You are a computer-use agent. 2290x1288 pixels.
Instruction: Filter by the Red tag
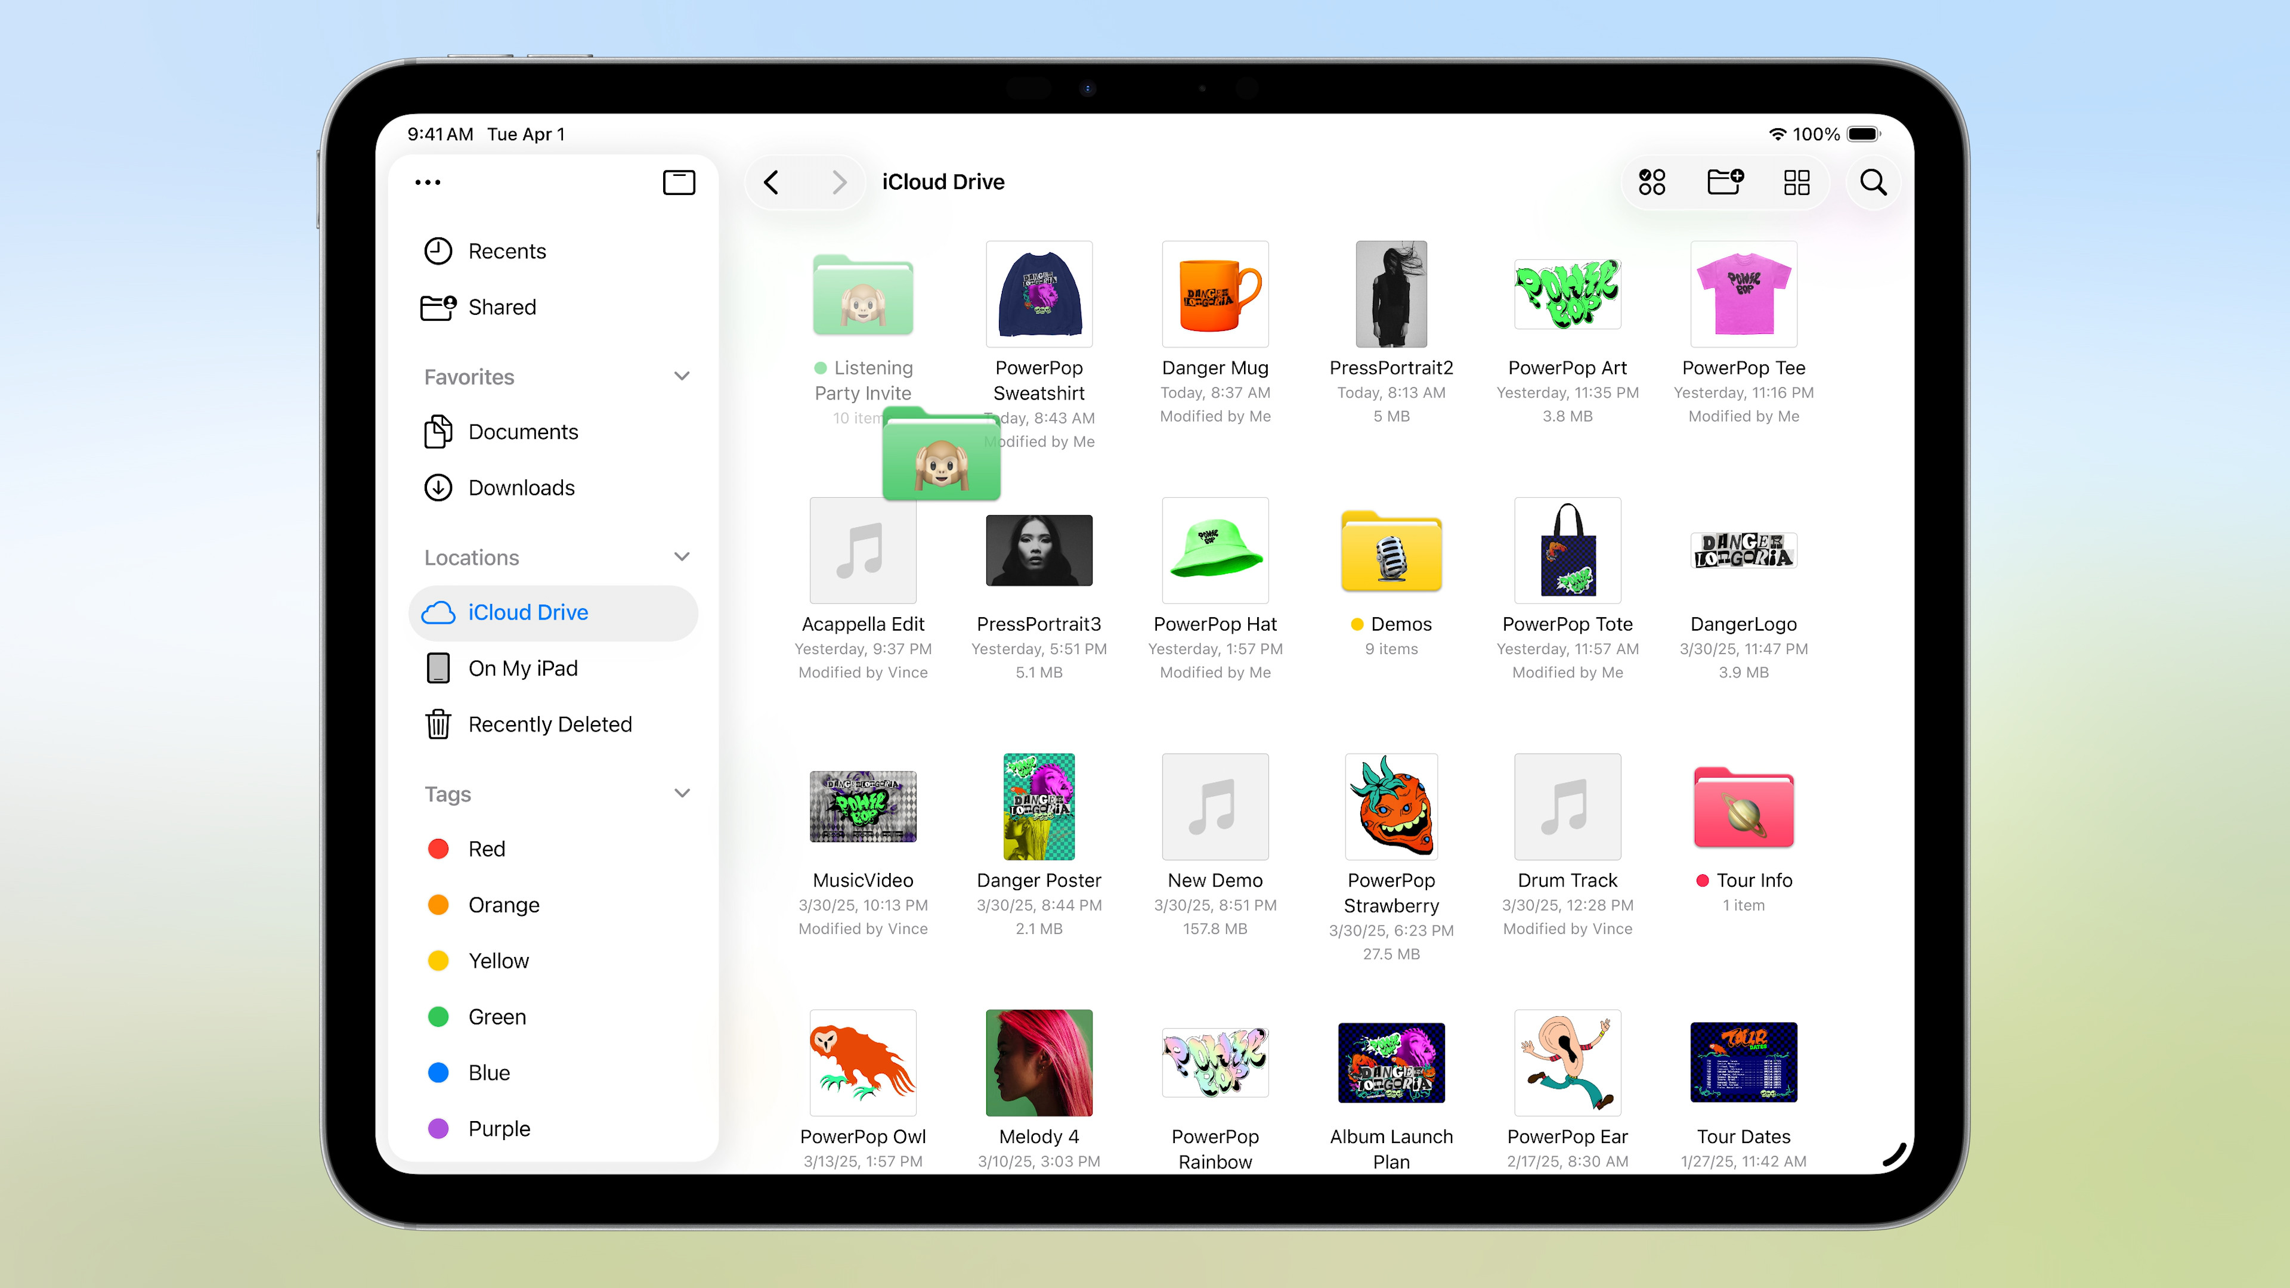click(485, 849)
